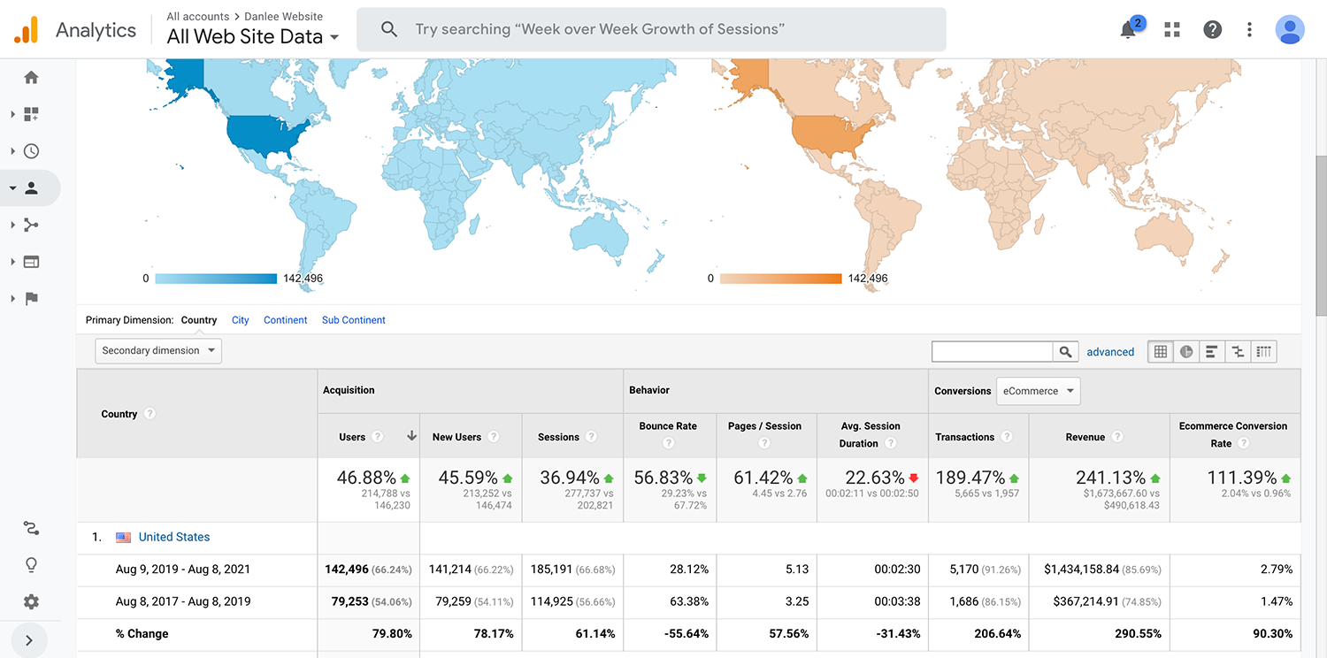
Task: Select the data table grid view
Action: click(1161, 352)
